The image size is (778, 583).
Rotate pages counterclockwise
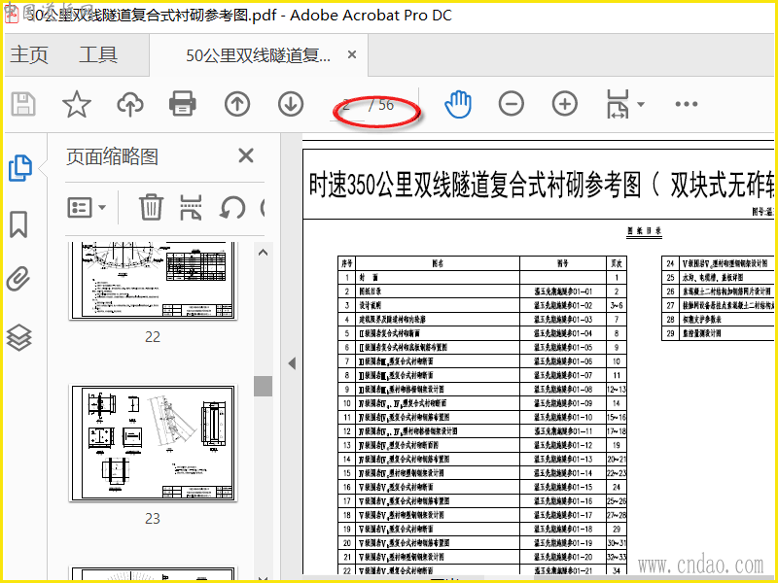[x=231, y=207]
